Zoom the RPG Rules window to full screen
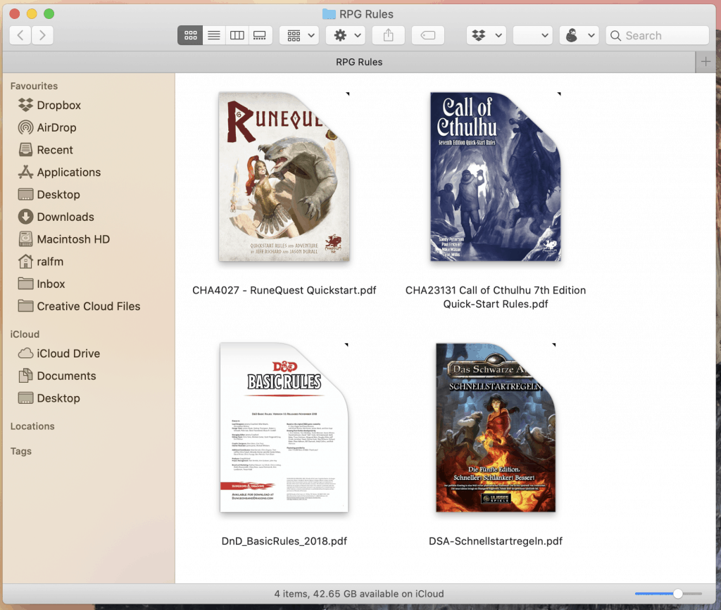Viewport: 721px width, 610px height. pyautogui.click(x=49, y=14)
